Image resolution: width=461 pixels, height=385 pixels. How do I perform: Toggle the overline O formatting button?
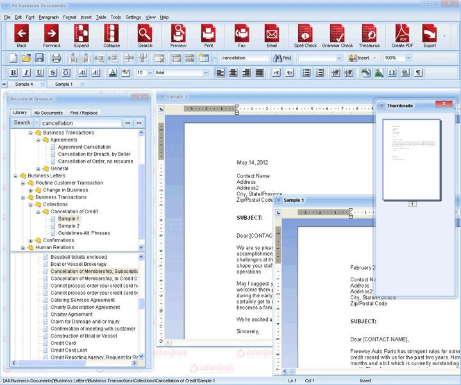pyautogui.click(x=66, y=72)
